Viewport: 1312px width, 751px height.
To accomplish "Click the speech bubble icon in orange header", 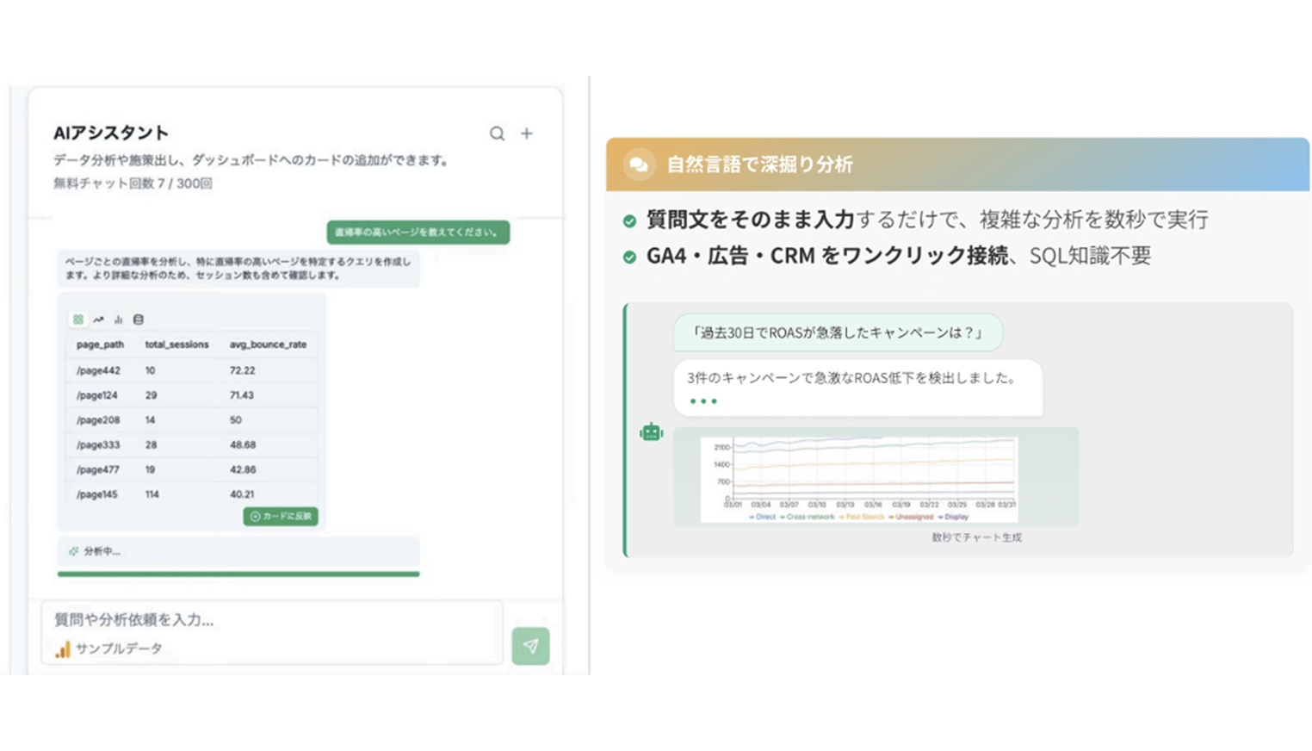I will [x=639, y=164].
